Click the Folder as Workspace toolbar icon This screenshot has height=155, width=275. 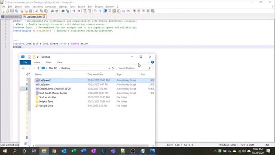coord(123,11)
